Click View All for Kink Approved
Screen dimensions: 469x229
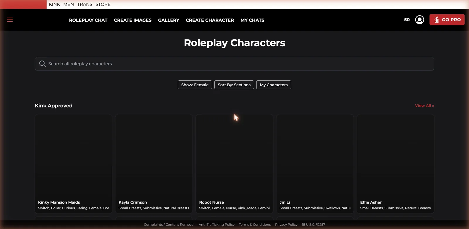(424, 106)
